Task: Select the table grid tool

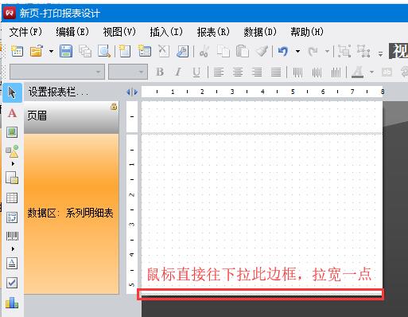Action: [x=12, y=198]
